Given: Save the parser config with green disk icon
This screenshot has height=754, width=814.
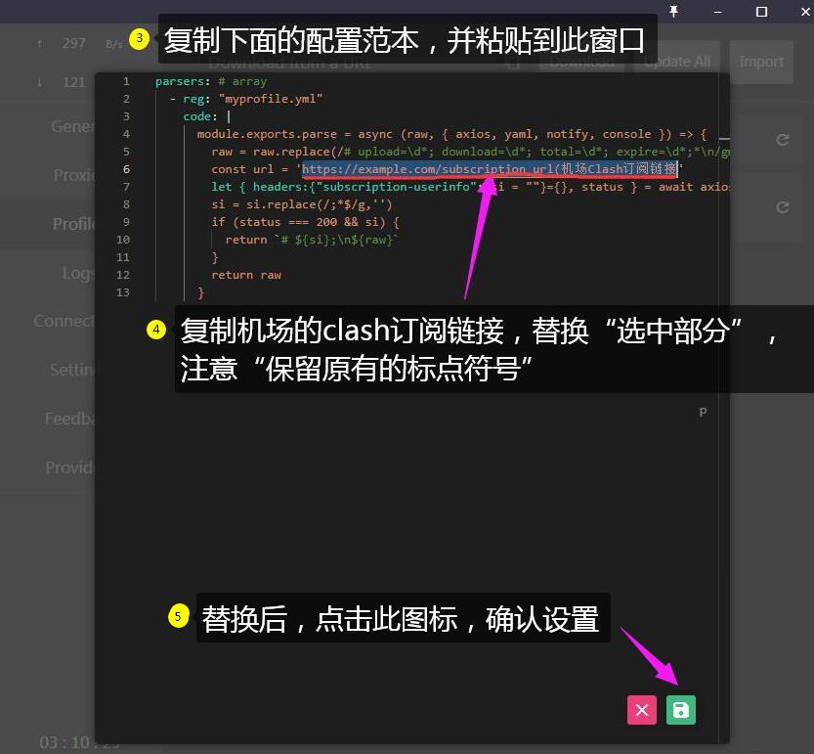Looking at the screenshot, I should (680, 710).
